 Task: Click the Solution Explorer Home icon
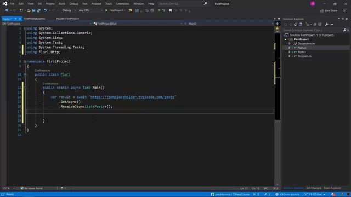click(295, 25)
